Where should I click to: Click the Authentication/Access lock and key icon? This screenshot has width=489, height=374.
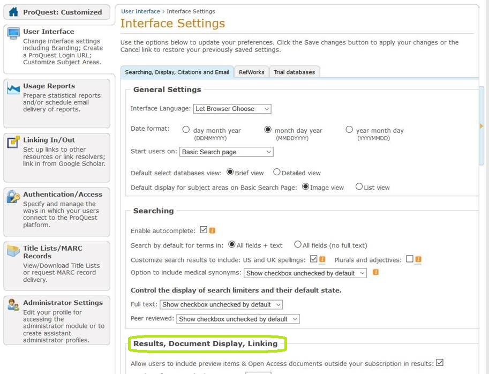click(13, 197)
